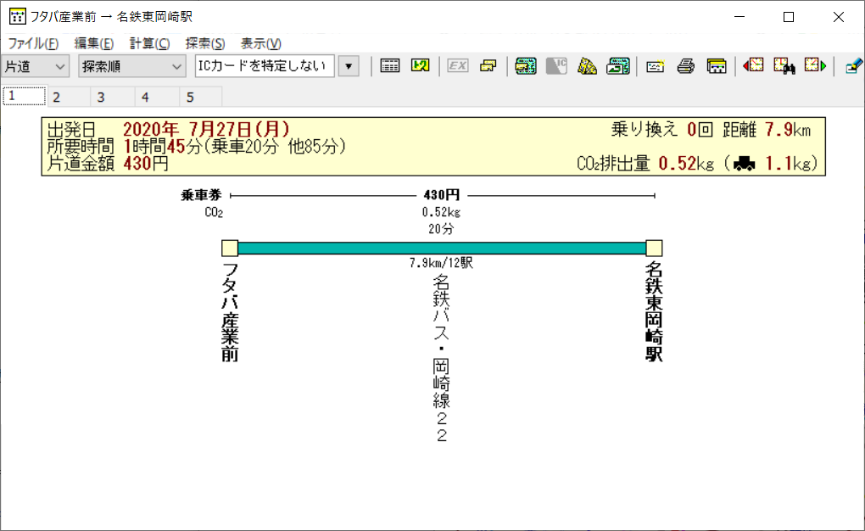Click the clock with binoculars icon
The image size is (865, 531).
[784, 66]
